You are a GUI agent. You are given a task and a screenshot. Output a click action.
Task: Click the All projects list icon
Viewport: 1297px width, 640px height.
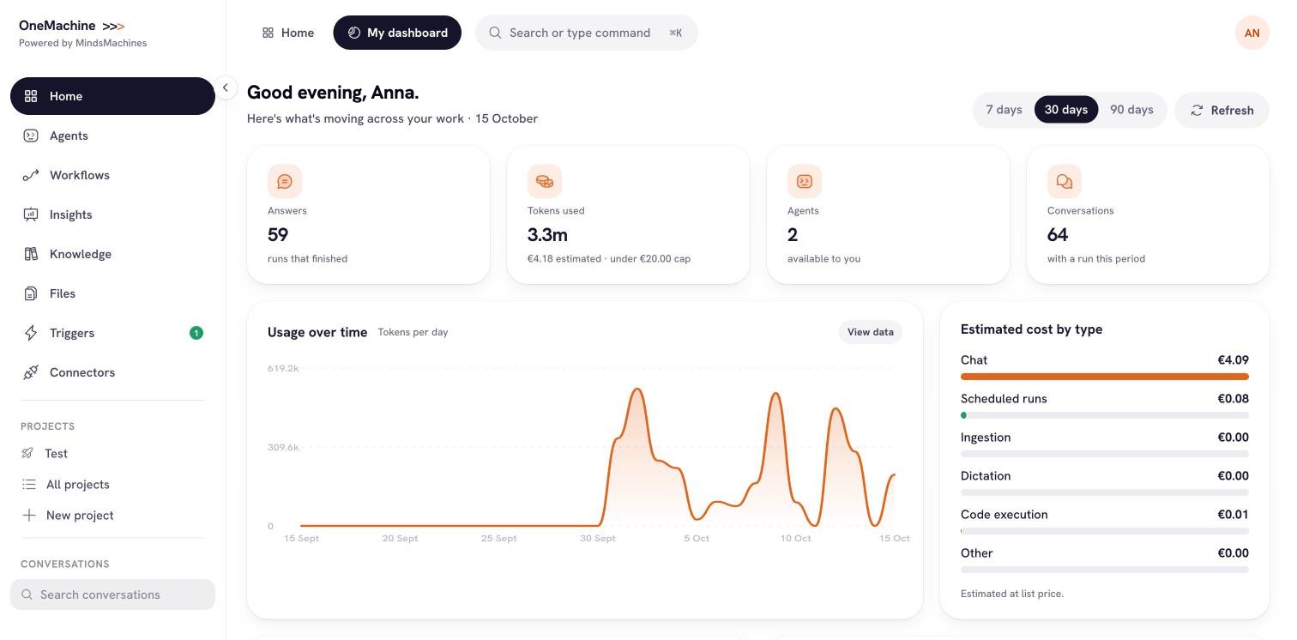point(28,484)
